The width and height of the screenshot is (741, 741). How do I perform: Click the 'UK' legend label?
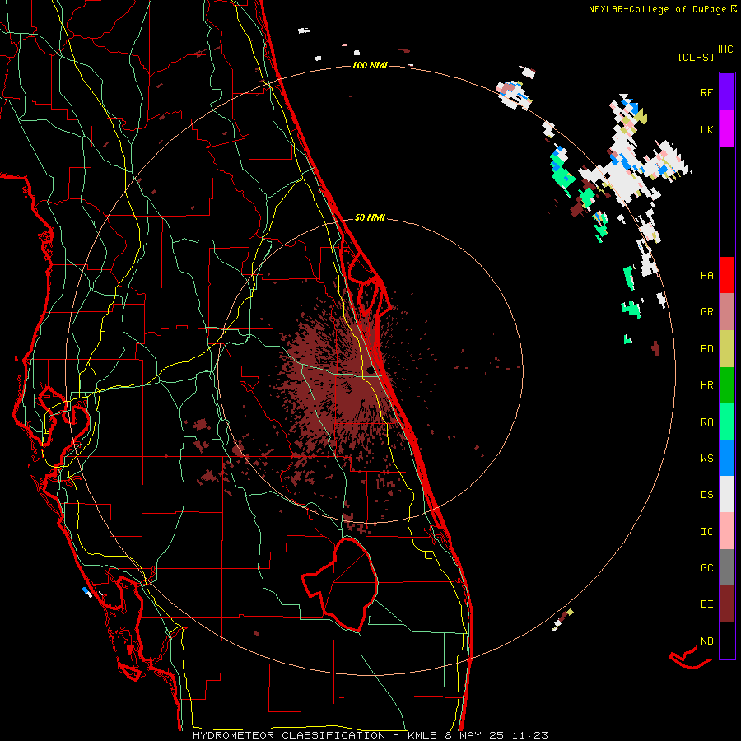coord(706,130)
